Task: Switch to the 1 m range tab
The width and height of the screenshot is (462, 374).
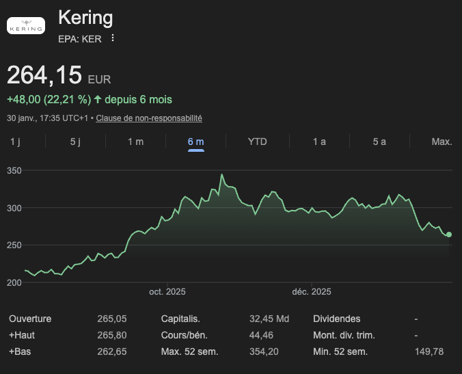Action: coord(135,142)
